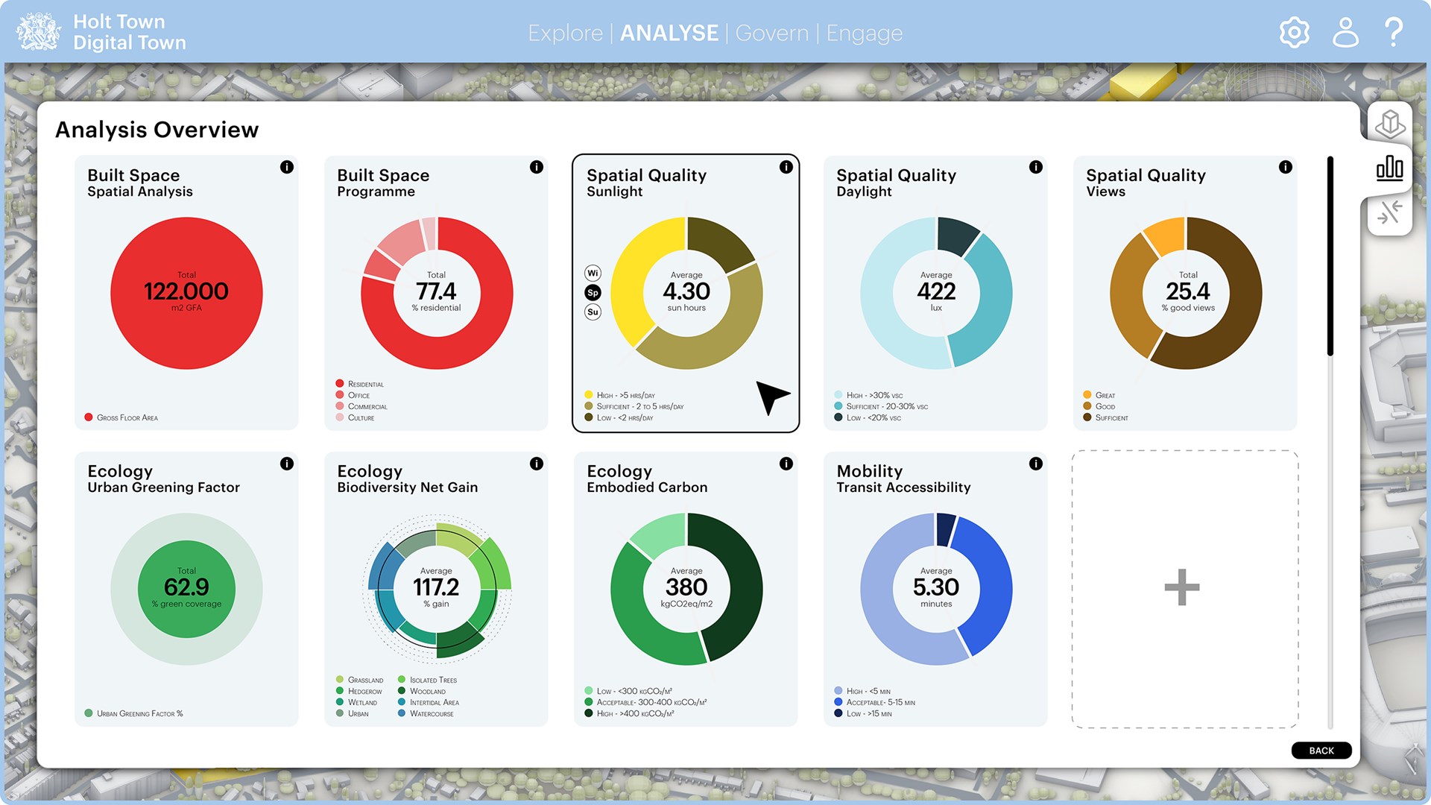Select the Su summer season toggle
This screenshot has width=1431, height=805.
(x=593, y=312)
